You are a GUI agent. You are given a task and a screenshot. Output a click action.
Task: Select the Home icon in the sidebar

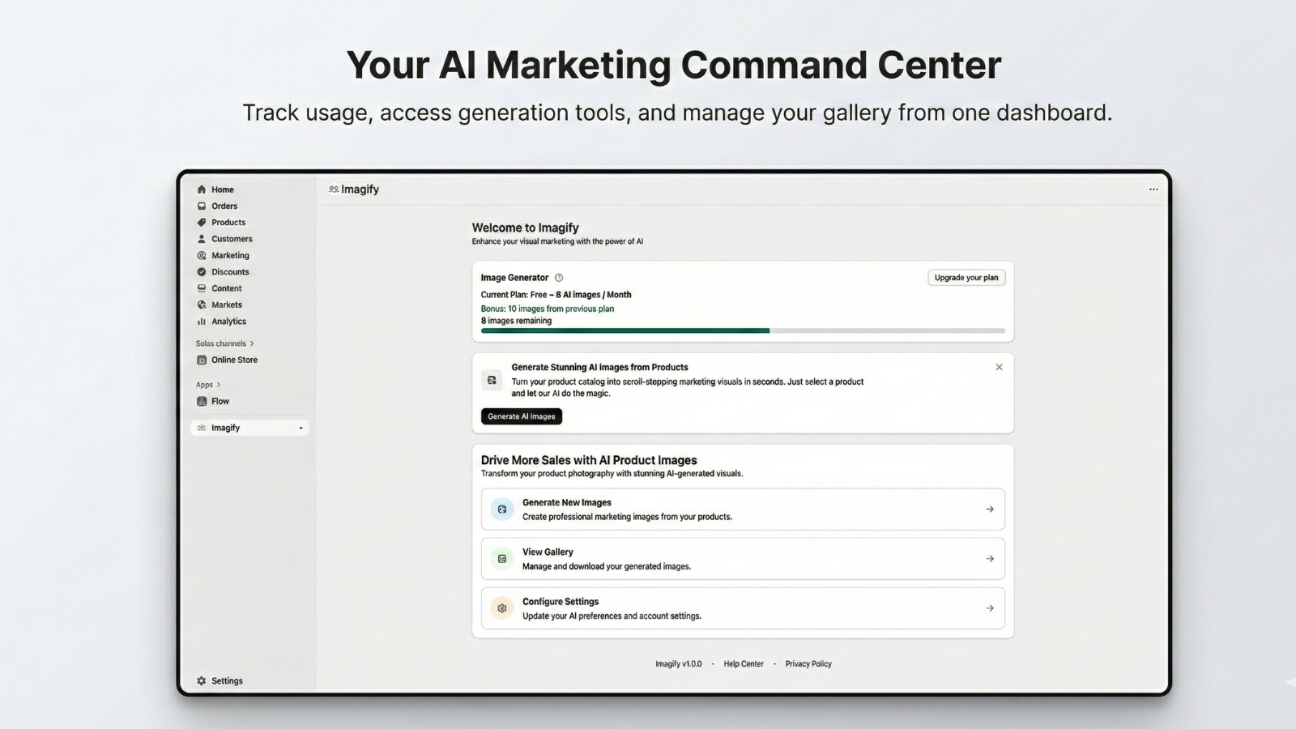point(202,189)
